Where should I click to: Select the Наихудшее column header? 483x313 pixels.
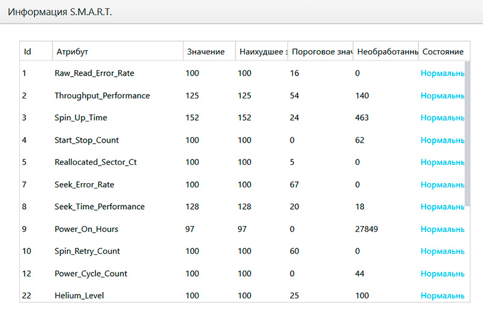coord(261,52)
